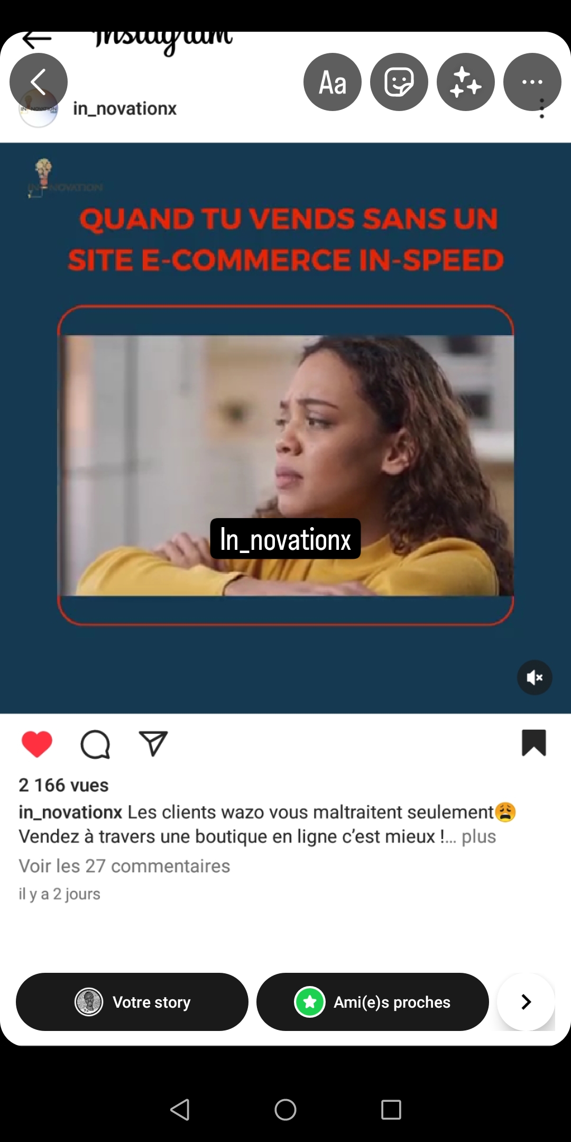The width and height of the screenshot is (571, 1142).
Task: Share to Ami(e)s proches
Action: pos(373,1002)
